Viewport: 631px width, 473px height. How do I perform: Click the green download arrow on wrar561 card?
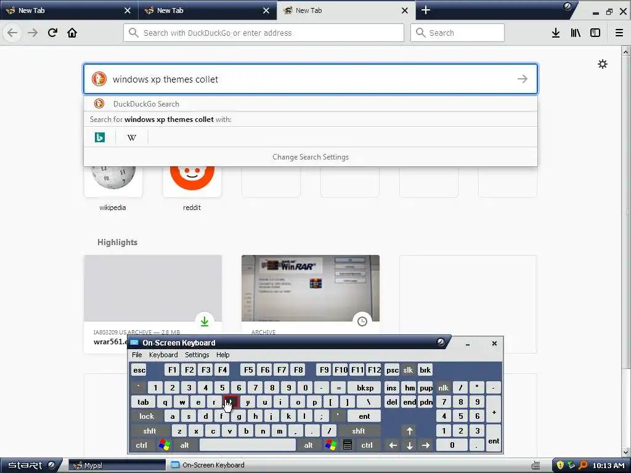pos(205,321)
